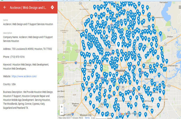The height and width of the screenshot is (119, 181).
Task: Select the name value Accleron IT Support Services Houston
Action: tap(28, 24)
